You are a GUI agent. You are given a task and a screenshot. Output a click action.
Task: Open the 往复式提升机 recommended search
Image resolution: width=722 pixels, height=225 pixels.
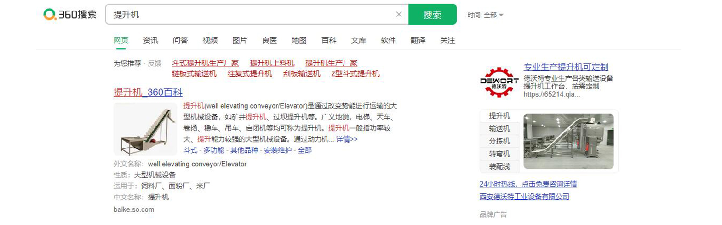pyautogui.click(x=250, y=74)
